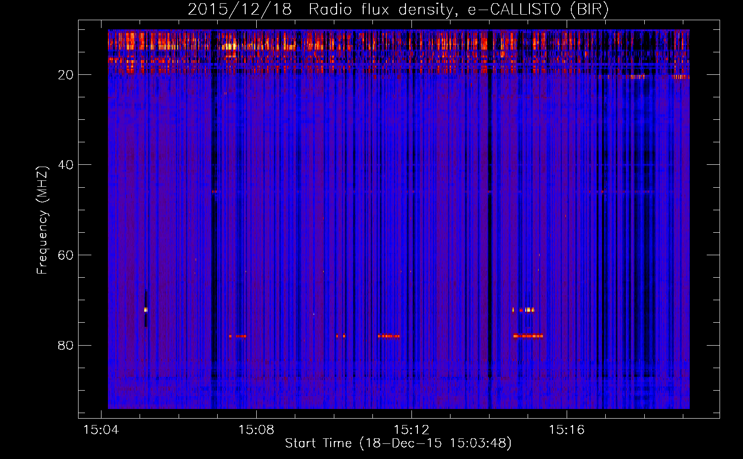Screen dimensions: 743x459
Task: Click the yellow dashed signal above the 15:15 streak
Action: pos(524,310)
